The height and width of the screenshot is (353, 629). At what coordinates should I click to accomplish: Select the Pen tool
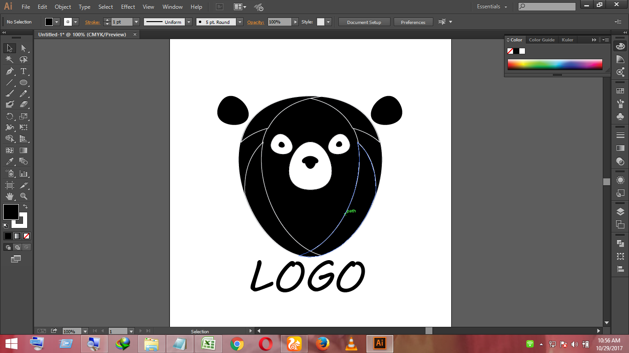[10, 71]
